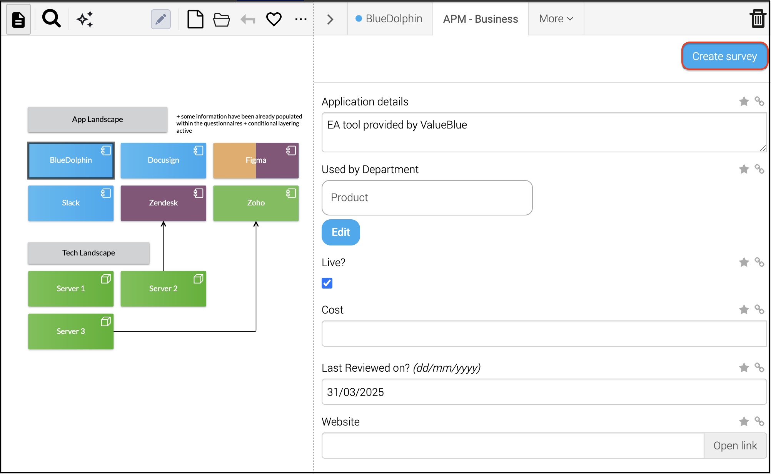
Task: Copy link for Last Reviewed on
Action: (x=759, y=367)
